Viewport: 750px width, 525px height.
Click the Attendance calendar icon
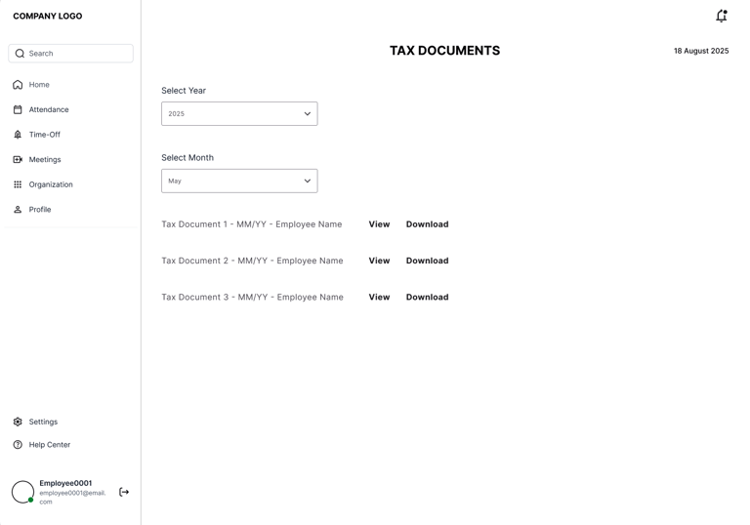[18, 109]
